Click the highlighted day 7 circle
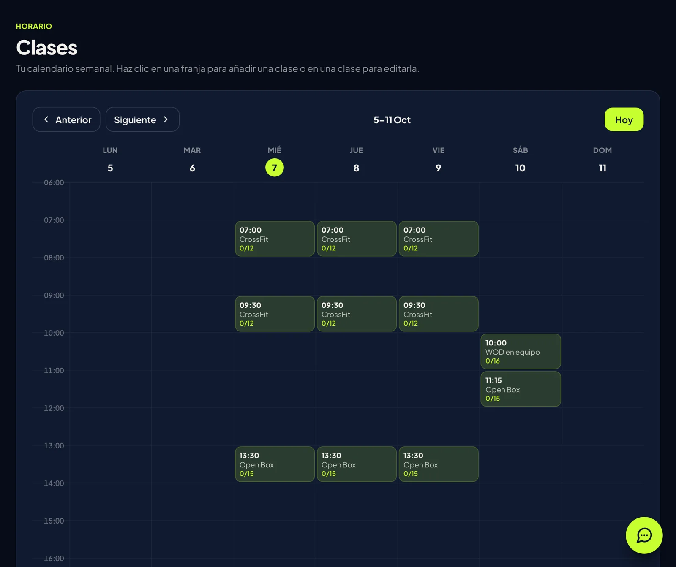The height and width of the screenshot is (567, 676). [274, 168]
